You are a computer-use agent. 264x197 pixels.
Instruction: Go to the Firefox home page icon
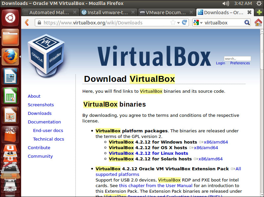coord(258,22)
